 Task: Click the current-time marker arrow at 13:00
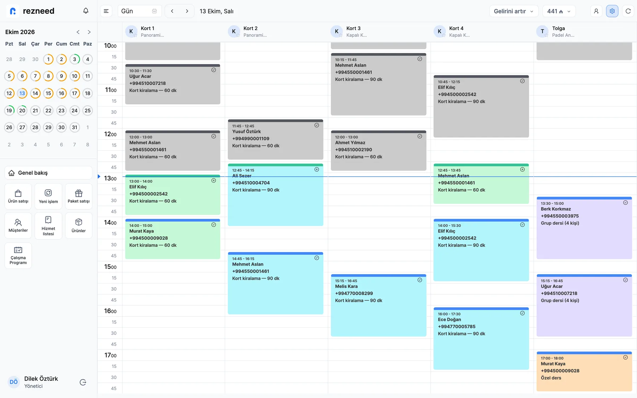pyautogui.click(x=99, y=176)
